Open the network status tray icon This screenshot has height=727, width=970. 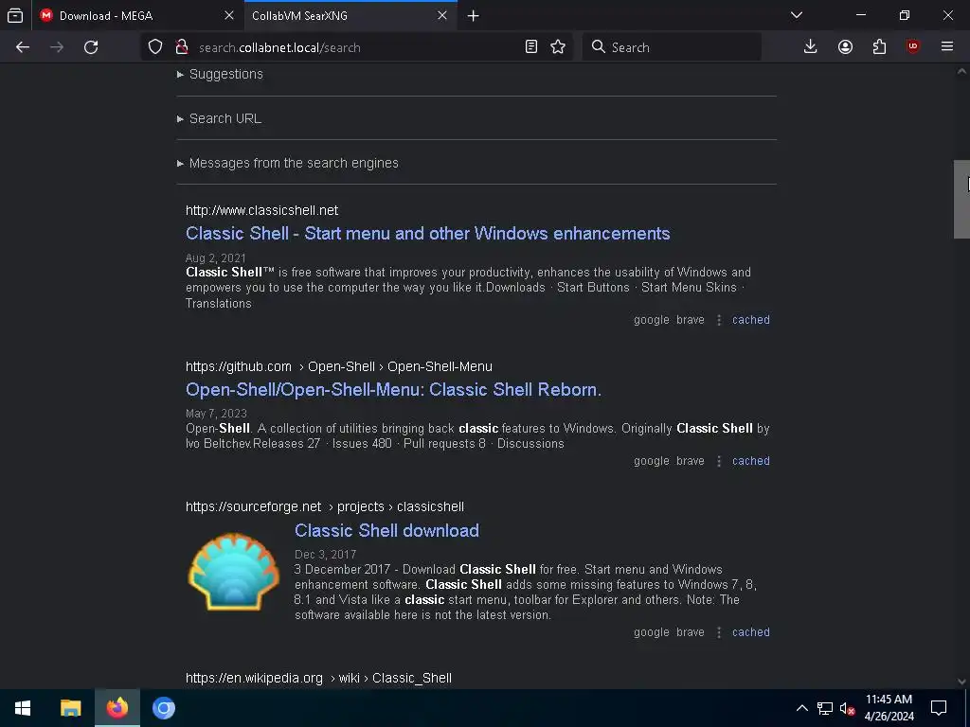click(x=825, y=708)
